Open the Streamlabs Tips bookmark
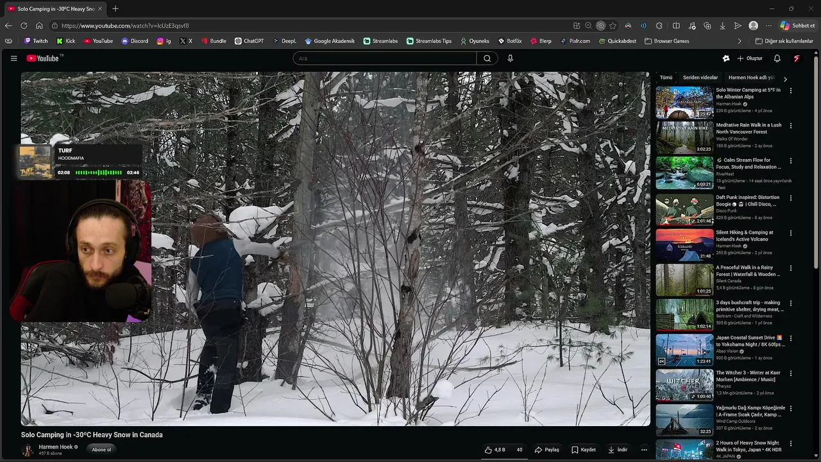The height and width of the screenshot is (462, 821). pos(429,41)
